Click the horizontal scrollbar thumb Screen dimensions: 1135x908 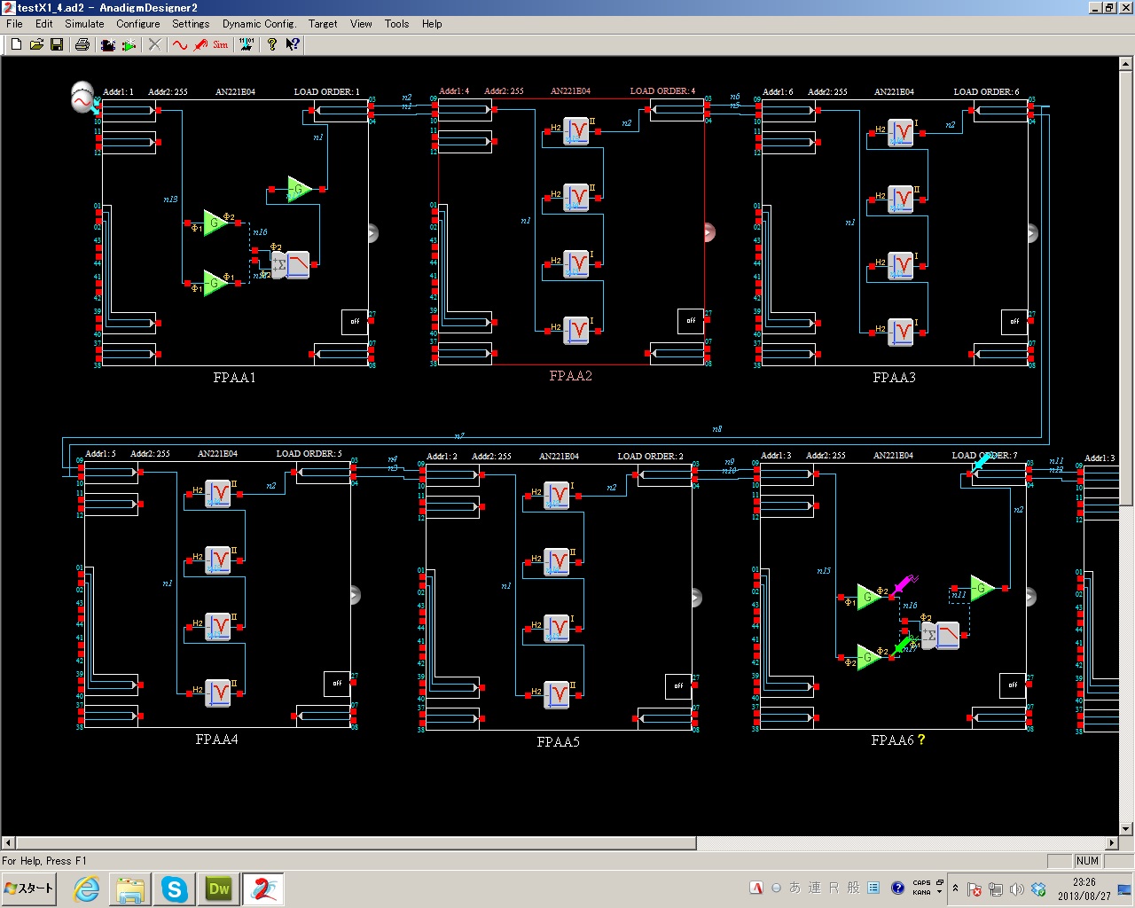click(355, 842)
